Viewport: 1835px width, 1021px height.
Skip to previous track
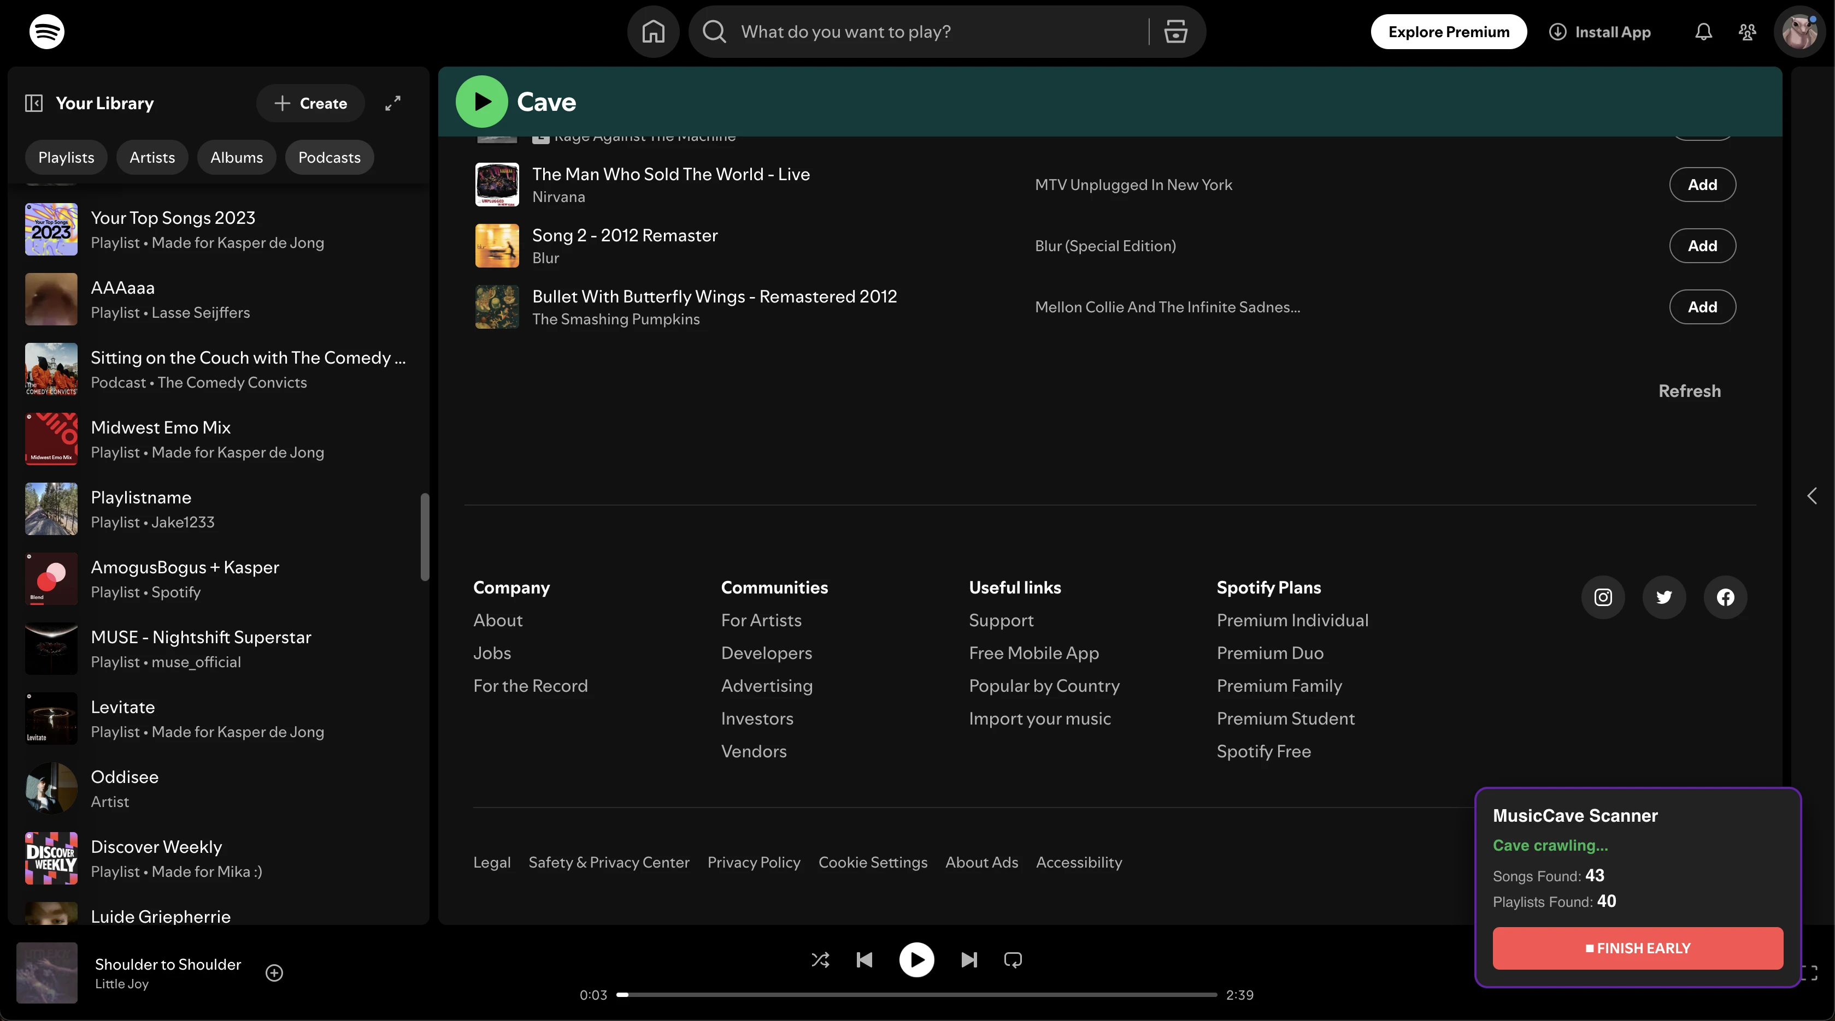[864, 960]
